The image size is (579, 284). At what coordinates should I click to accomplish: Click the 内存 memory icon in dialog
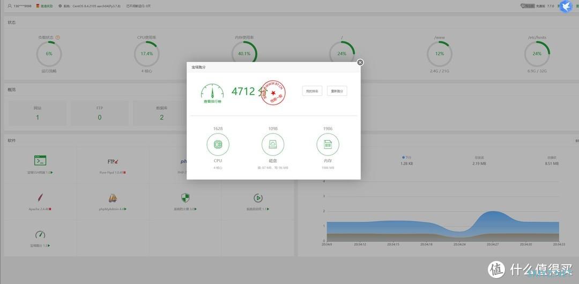click(328, 144)
